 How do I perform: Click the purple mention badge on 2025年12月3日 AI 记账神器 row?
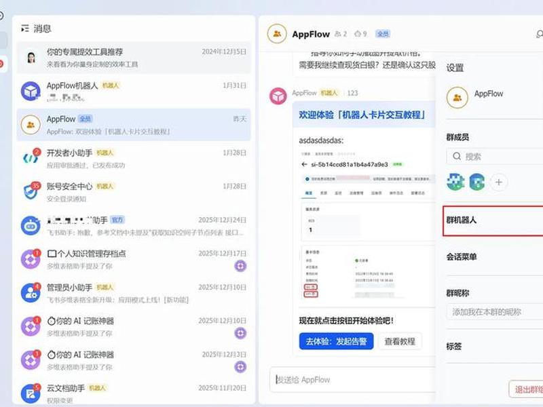[x=240, y=366]
